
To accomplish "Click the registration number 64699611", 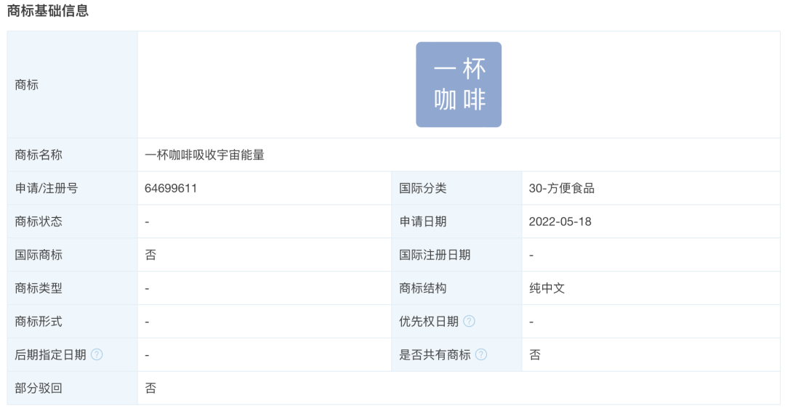I will pos(171,188).
